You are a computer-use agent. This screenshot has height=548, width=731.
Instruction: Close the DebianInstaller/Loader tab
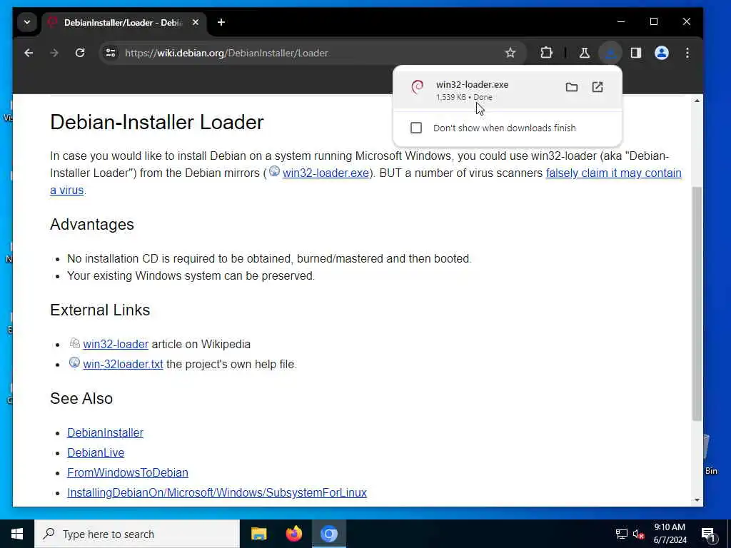click(196, 22)
